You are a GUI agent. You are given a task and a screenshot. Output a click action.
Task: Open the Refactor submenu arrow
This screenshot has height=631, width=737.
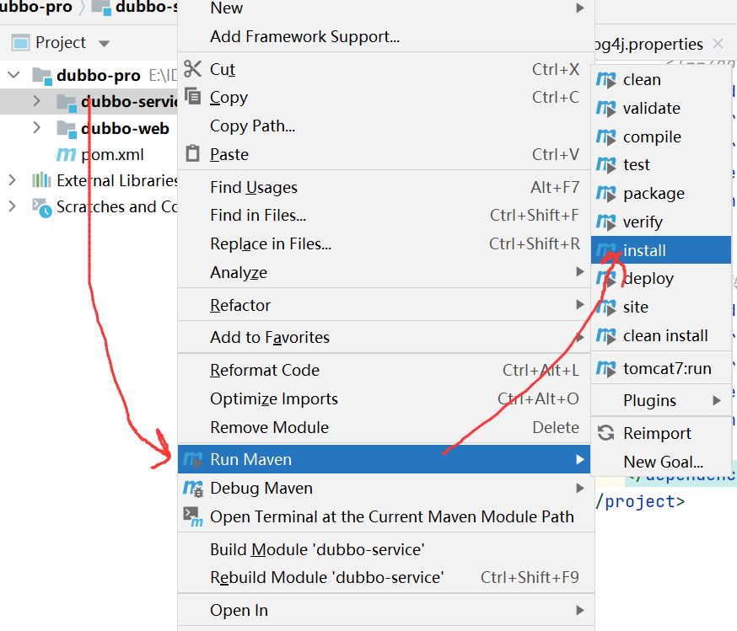point(580,305)
